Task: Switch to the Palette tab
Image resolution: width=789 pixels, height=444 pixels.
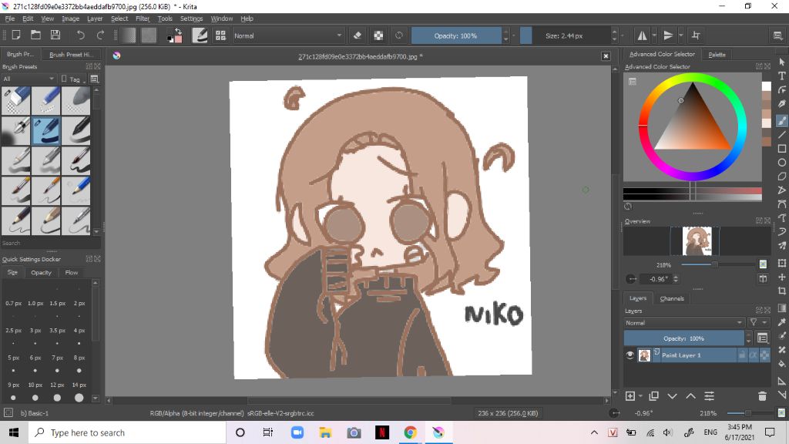Action: coord(717,55)
